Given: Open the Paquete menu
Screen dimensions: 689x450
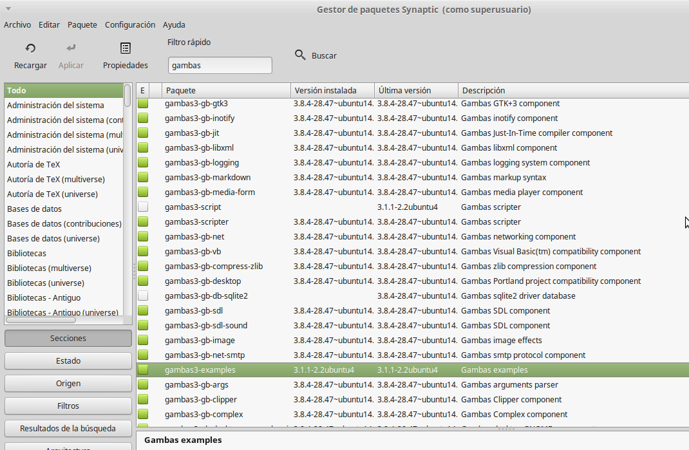Looking at the screenshot, I should (x=82, y=24).
